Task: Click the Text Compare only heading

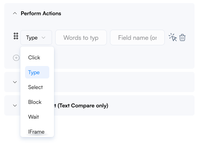Action: click(x=81, y=105)
